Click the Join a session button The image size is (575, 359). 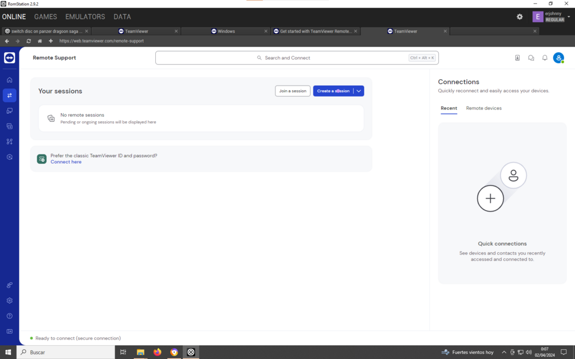tap(293, 91)
